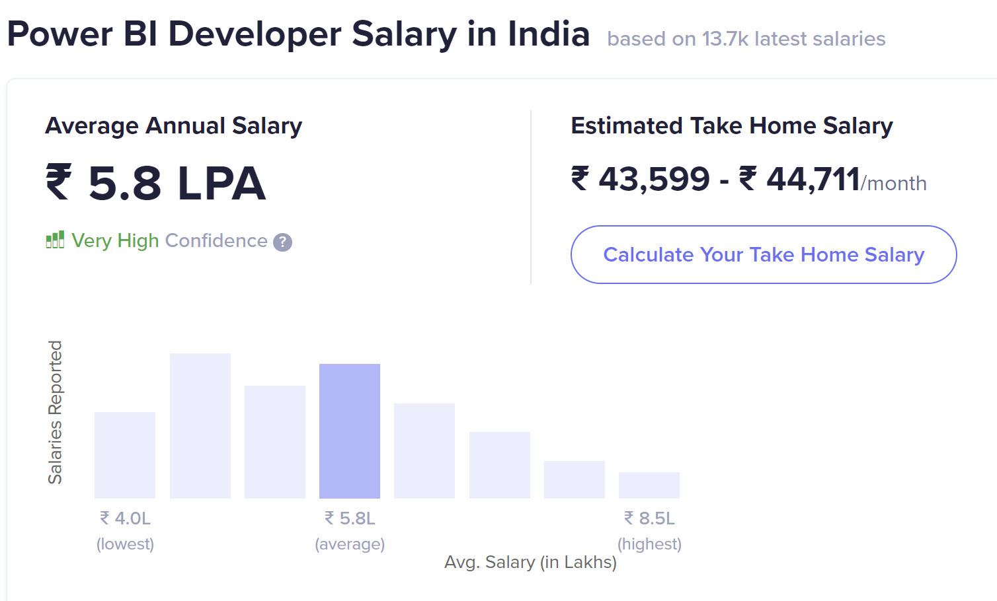Select the Estimated Take Home Salary section

pyautogui.click(x=732, y=126)
